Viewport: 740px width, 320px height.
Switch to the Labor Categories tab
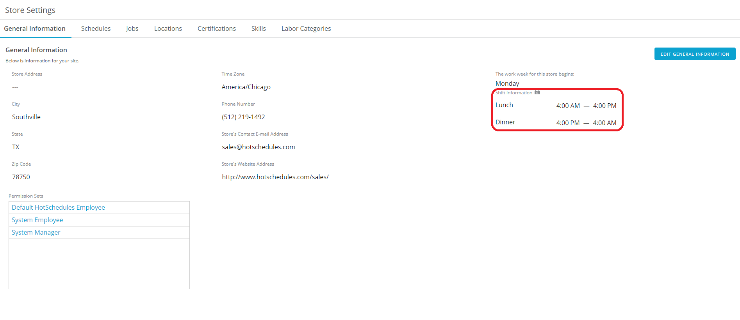coord(306,28)
